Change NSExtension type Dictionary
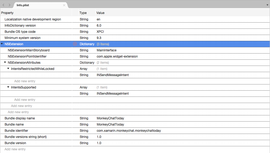270x153 pixels. tap(87, 44)
